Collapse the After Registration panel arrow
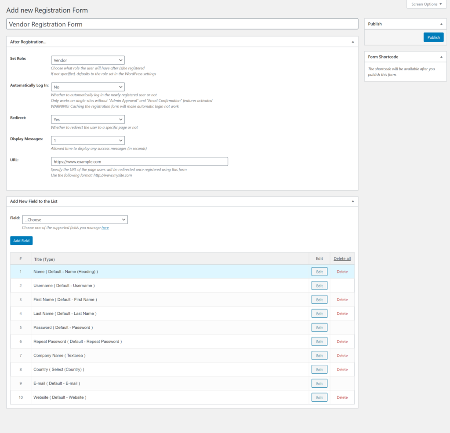450x433 pixels. coord(352,42)
